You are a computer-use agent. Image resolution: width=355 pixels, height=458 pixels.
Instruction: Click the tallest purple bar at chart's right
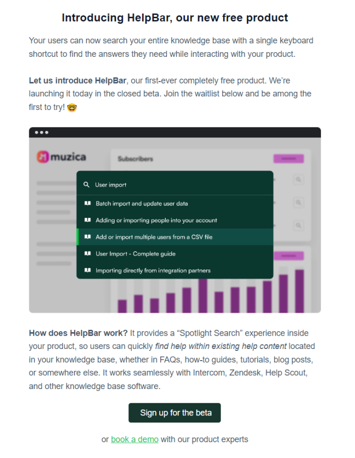click(x=300, y=291)
